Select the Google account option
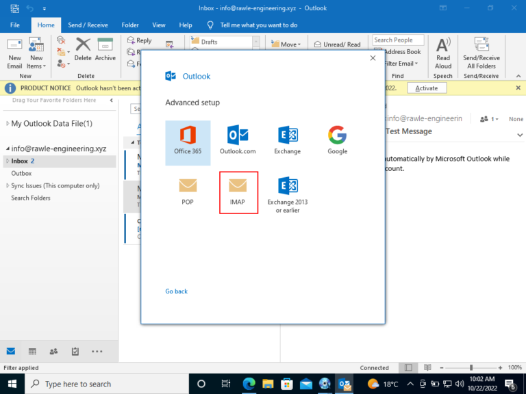Screen dimensions: 526x394 338,140
